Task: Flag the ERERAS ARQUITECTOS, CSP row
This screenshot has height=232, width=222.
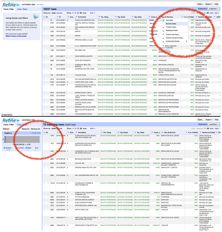Action: pos(48,168)
